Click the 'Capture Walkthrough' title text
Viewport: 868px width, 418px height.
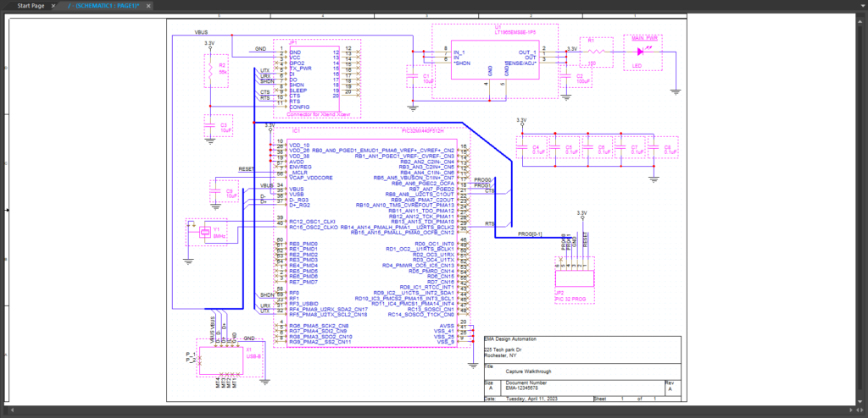tap(528, 371)
